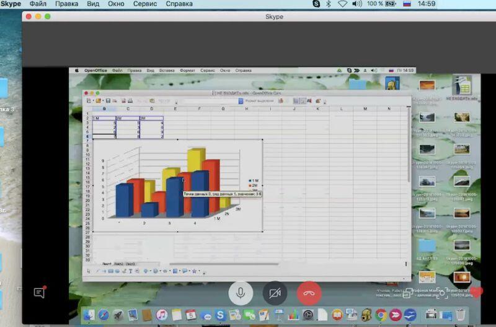The image size is (496, 327).
Task: Open Calendar from the Dock
Action: pyautogui.click(x=191, y=316)
